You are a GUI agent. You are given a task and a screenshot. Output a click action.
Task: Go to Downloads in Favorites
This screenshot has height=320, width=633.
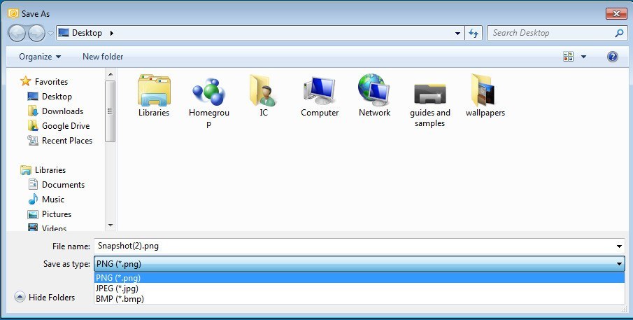click(62, 111)
